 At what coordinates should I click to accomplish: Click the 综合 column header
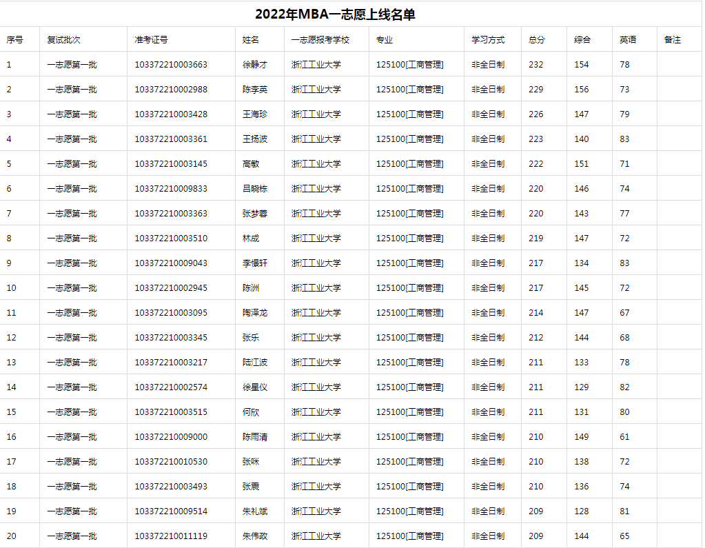point(581,39)
